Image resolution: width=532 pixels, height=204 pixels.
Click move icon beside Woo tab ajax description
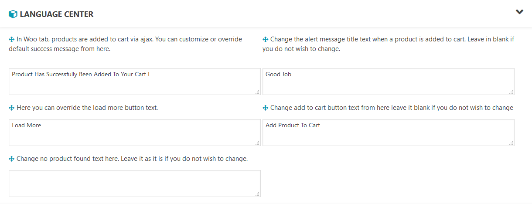click(x=12, y=39)
